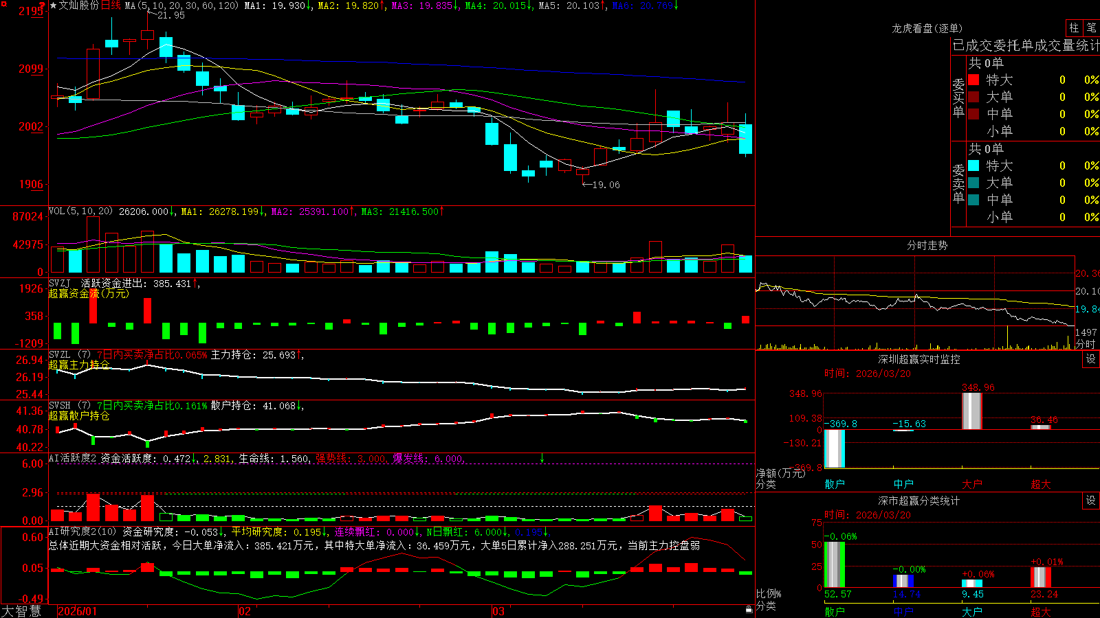Click the 委买单 section label

(958, 98)
